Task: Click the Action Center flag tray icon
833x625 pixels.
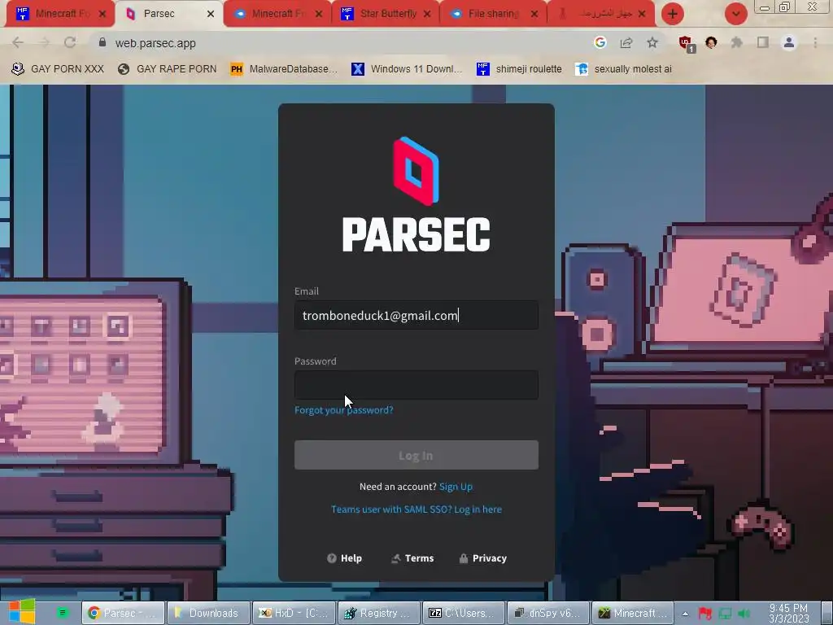Action: point(705,614)
